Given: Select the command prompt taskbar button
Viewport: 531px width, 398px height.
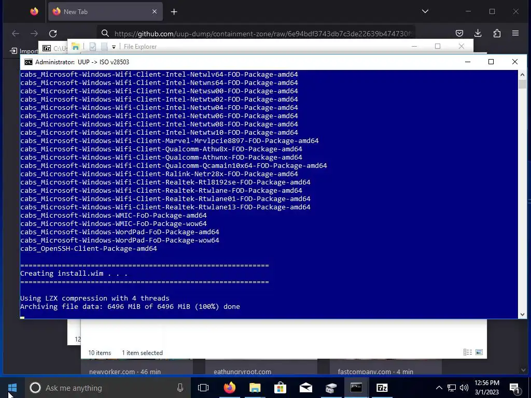Looking at the screenshot, I should point(356,388).
